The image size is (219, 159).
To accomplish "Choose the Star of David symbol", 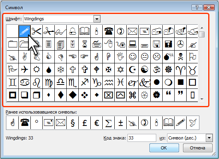I will pyautogui.click(x=120, y=69).
